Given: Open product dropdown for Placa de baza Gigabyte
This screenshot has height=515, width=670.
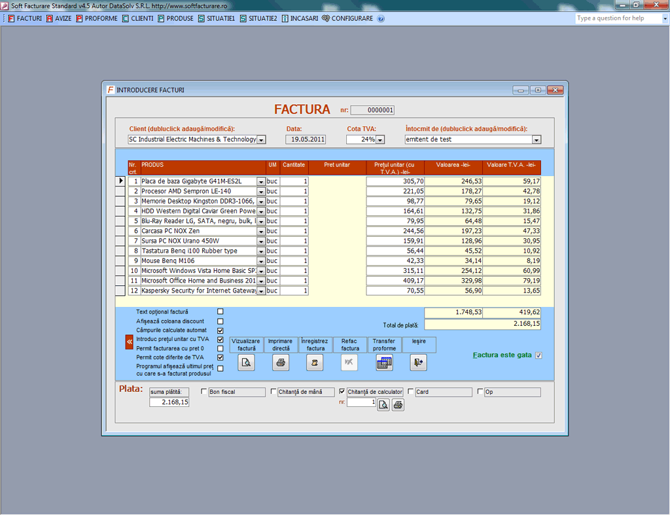Looking at the screenshot, I should pyautogui.click(x=260, y=182).
